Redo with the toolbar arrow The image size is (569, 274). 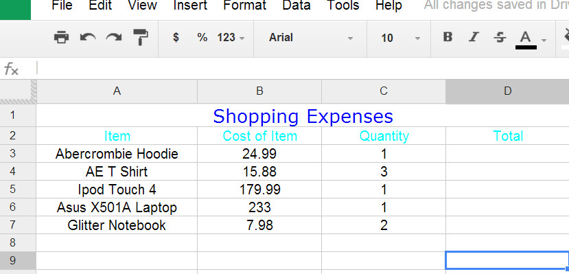(113, 37)
